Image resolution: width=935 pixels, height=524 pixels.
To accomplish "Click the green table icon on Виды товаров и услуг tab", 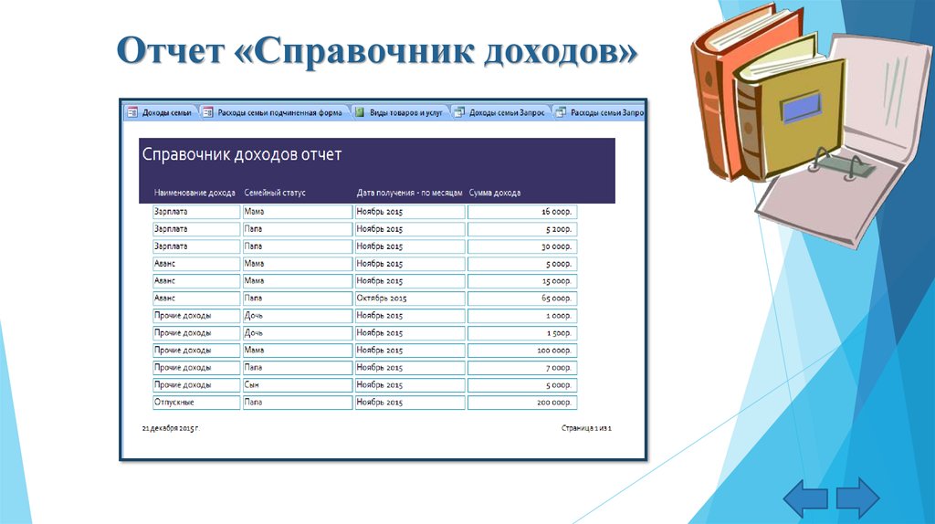I will pos(360,112).
